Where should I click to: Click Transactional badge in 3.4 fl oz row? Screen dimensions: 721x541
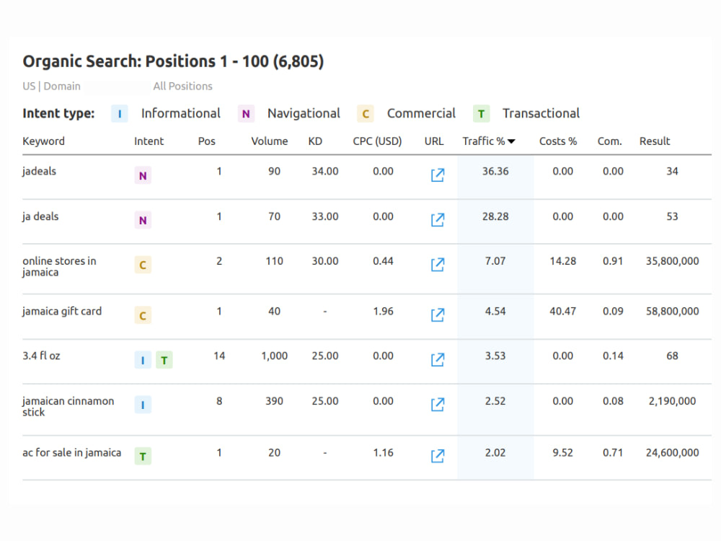click(164, 360)
